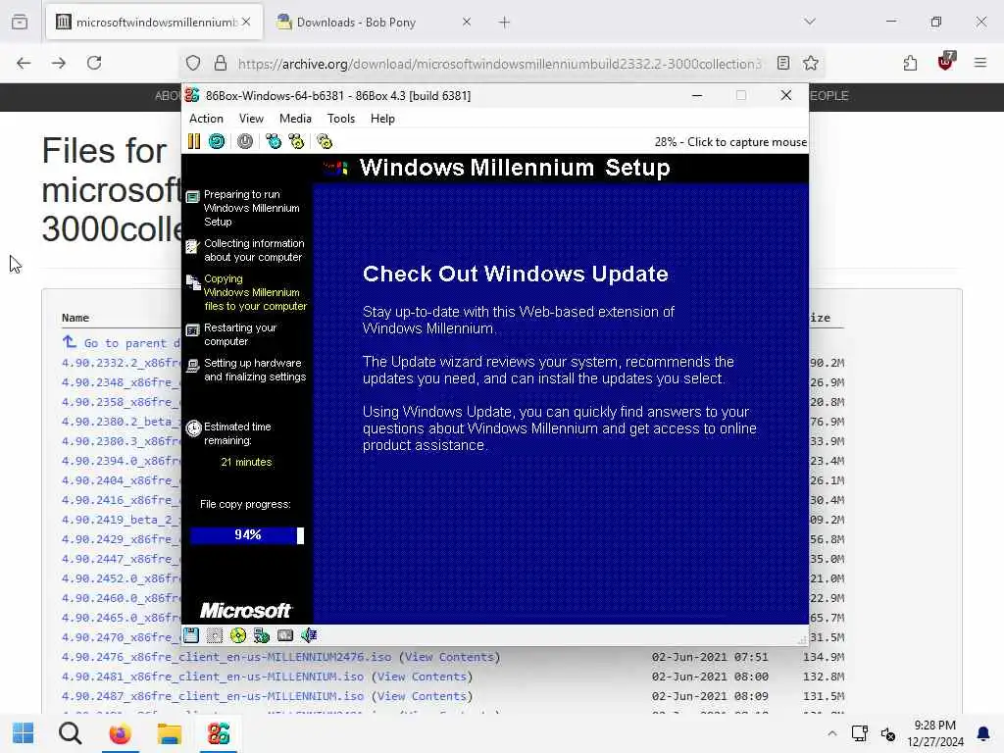The width and height of the screenshot is (1004, 753).
Task: Click 4.90.2487 MILLENNIUM.iso link
Action: [x=213, y=697]
